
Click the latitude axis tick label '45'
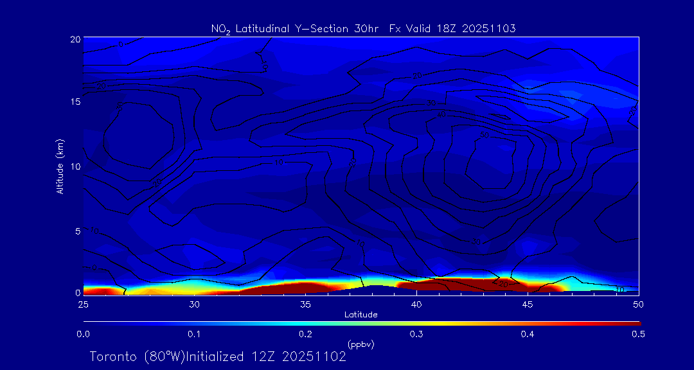528,304
